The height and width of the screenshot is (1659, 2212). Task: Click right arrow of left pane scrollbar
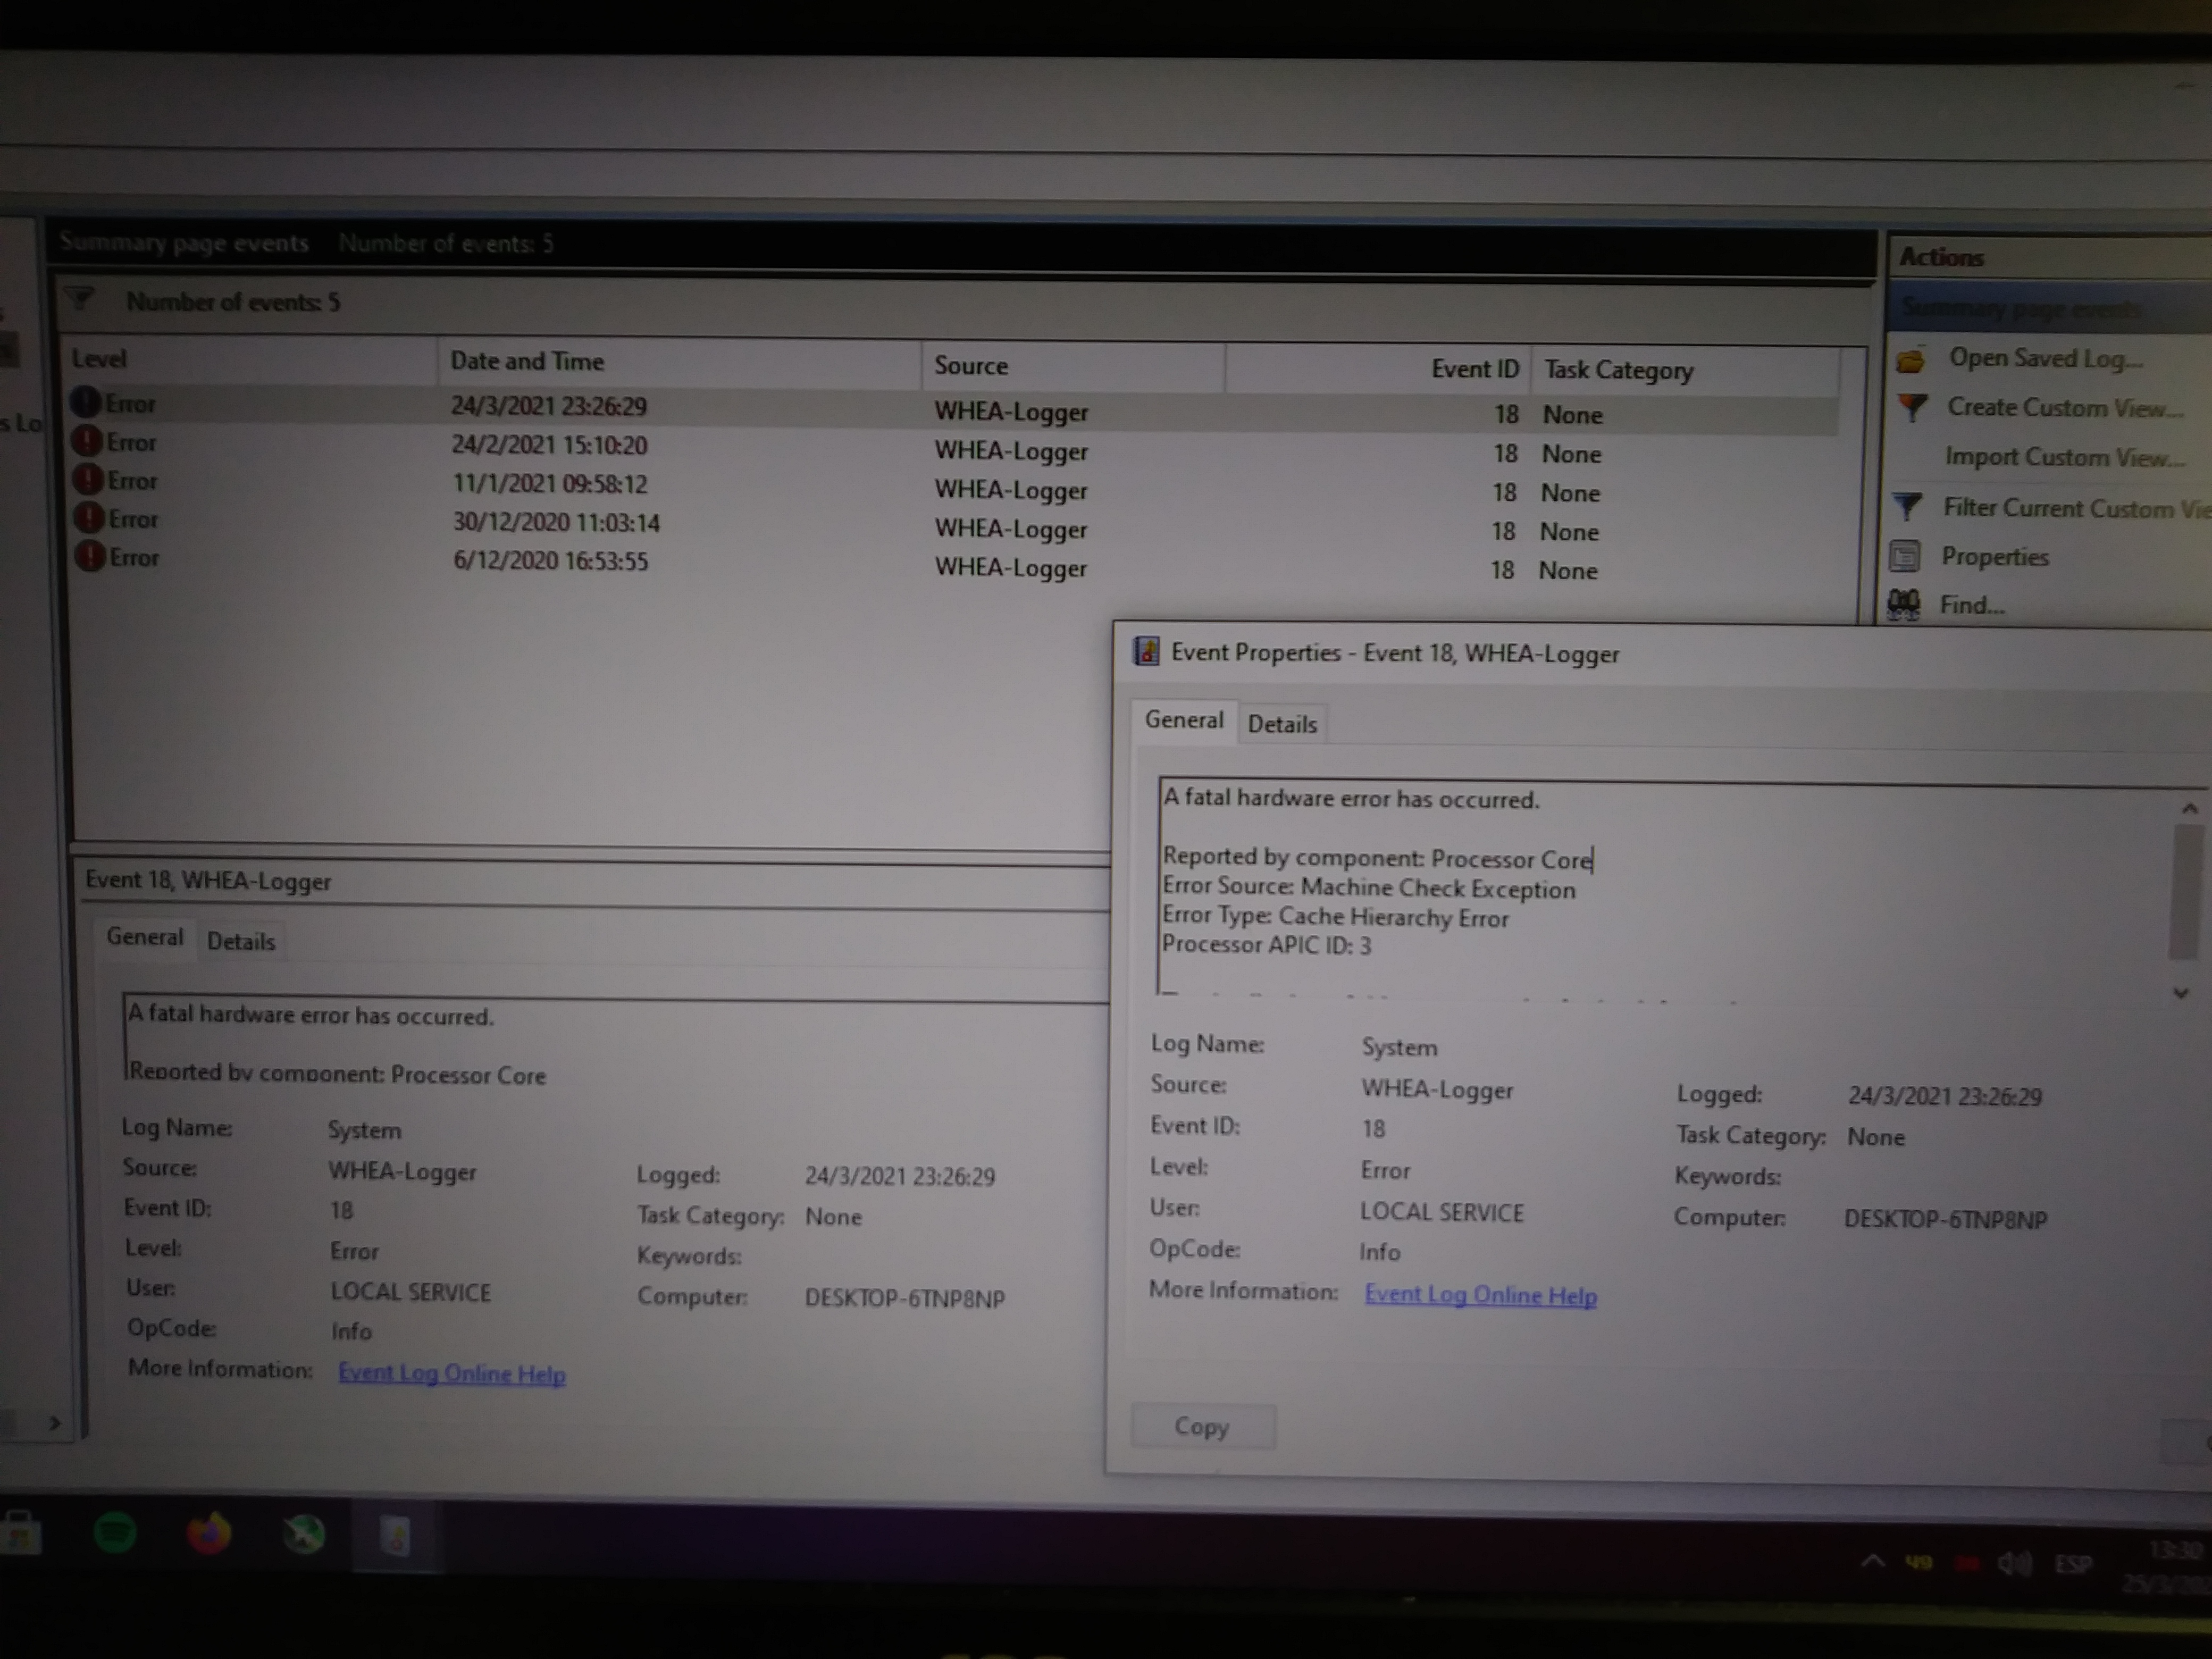click(55, 1422)
